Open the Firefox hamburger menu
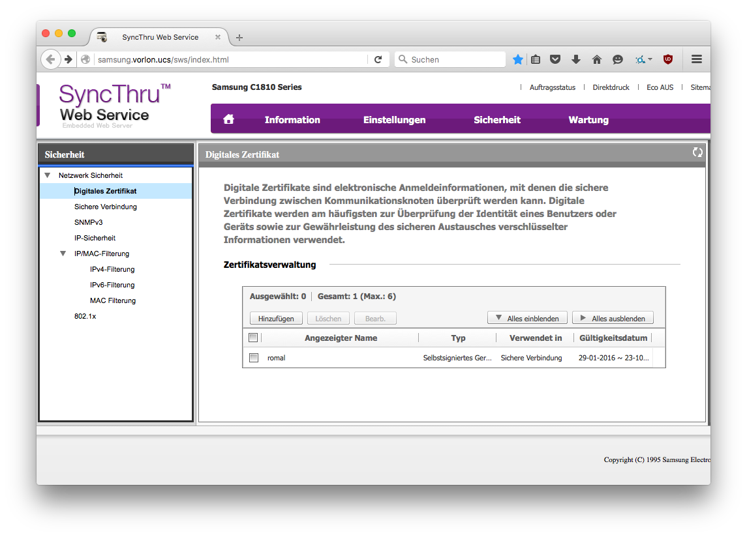The image size is (747, 537). click(696, 59)
